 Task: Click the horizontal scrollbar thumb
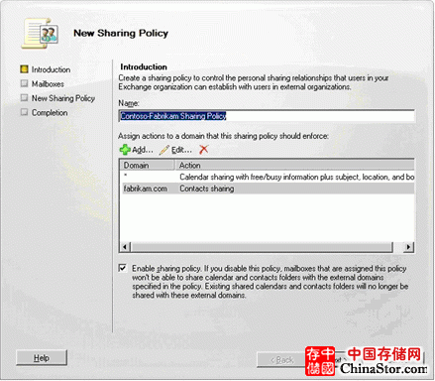pyautogui.click(x=262, y=247)
